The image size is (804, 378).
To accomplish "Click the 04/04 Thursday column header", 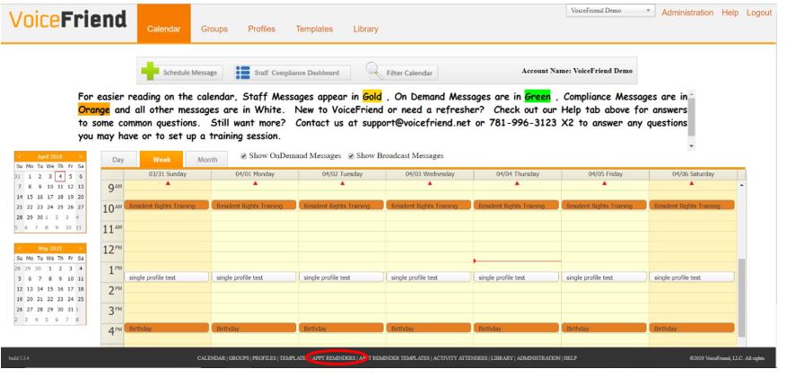I will click(518, 174).
